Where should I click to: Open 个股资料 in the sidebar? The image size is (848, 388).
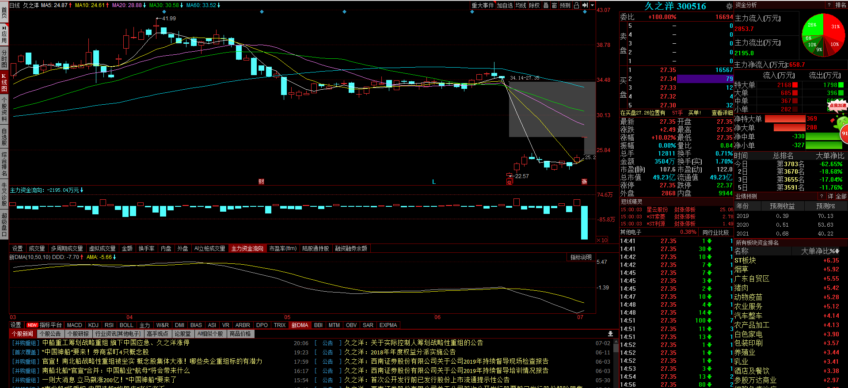[x=4, y=110]
